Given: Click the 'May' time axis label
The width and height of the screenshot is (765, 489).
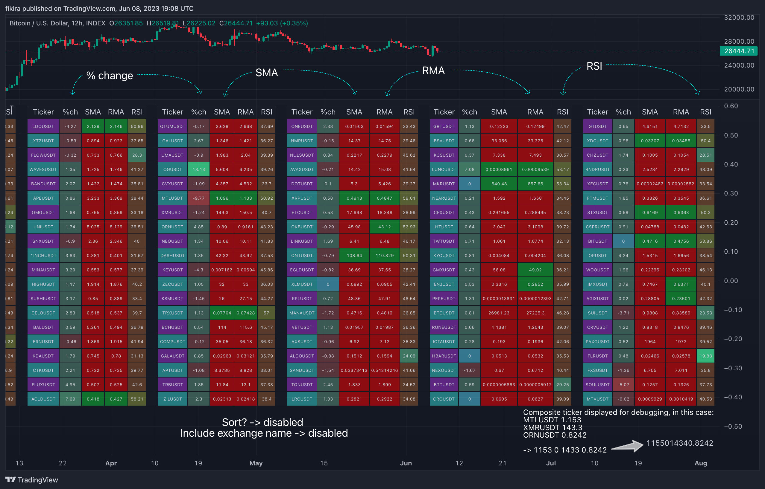Looking at the screenshot, I should coord(256,463).
